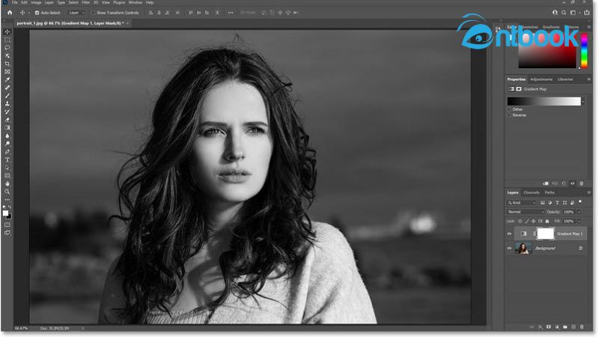
Task: Select the Gradient tool
Action: pyautogui.click(x=7, y=128)
